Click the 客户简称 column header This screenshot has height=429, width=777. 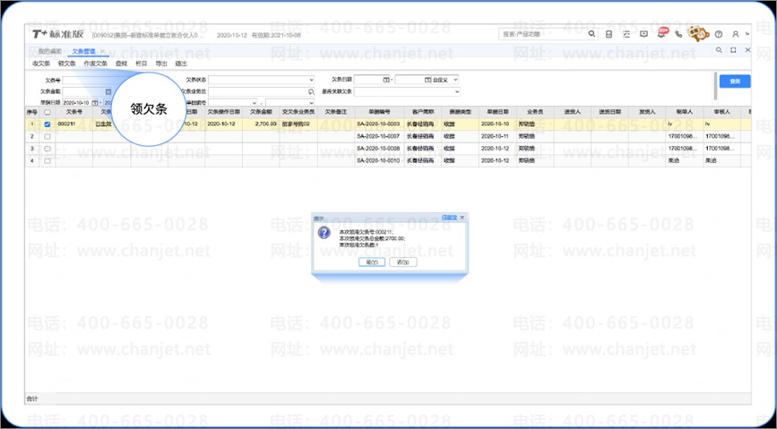point(423,113)
